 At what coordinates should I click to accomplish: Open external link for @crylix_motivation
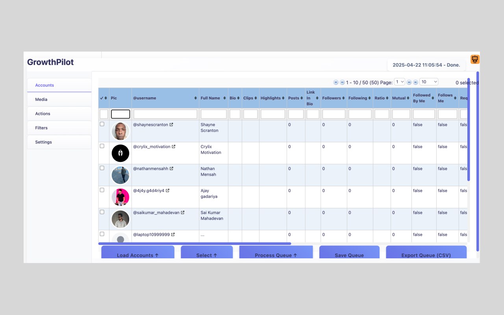point(174,146)
